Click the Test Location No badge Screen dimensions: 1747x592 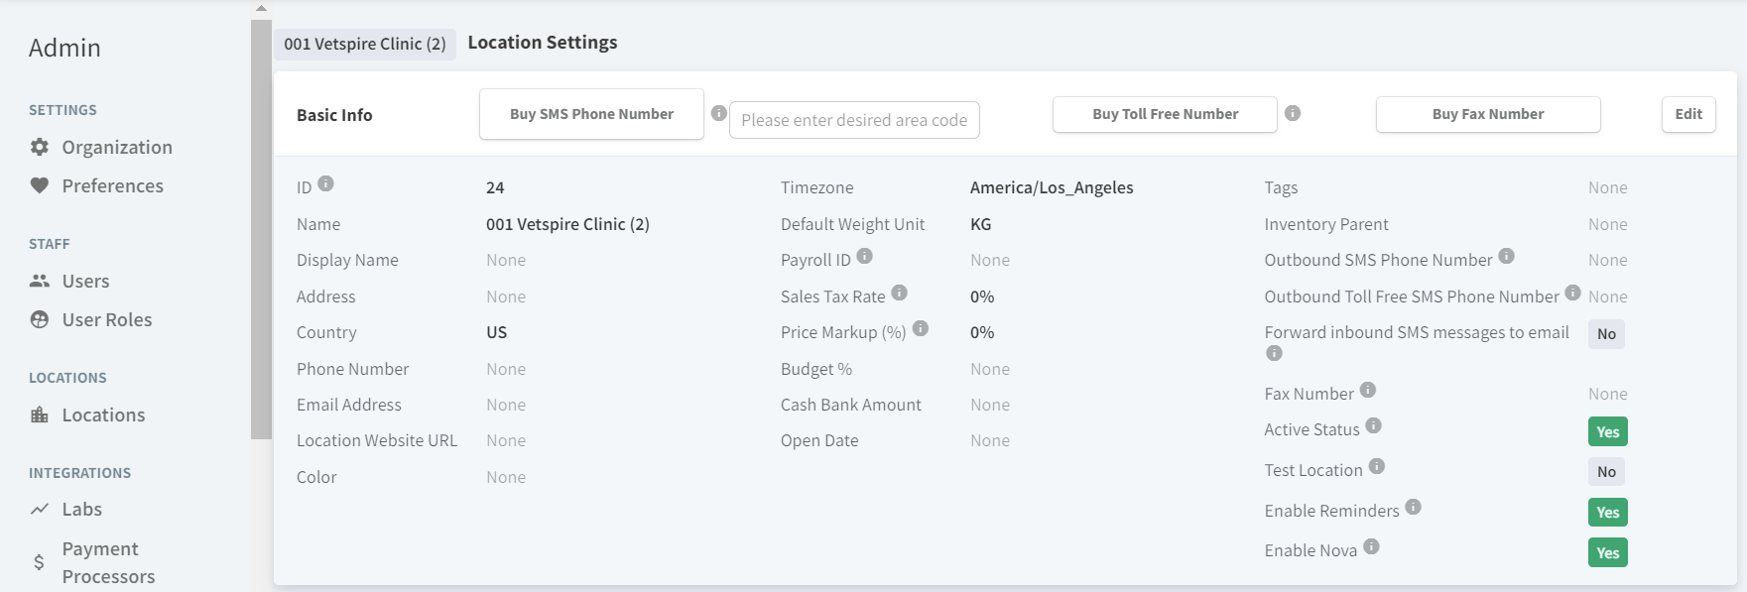point(1606,472)
